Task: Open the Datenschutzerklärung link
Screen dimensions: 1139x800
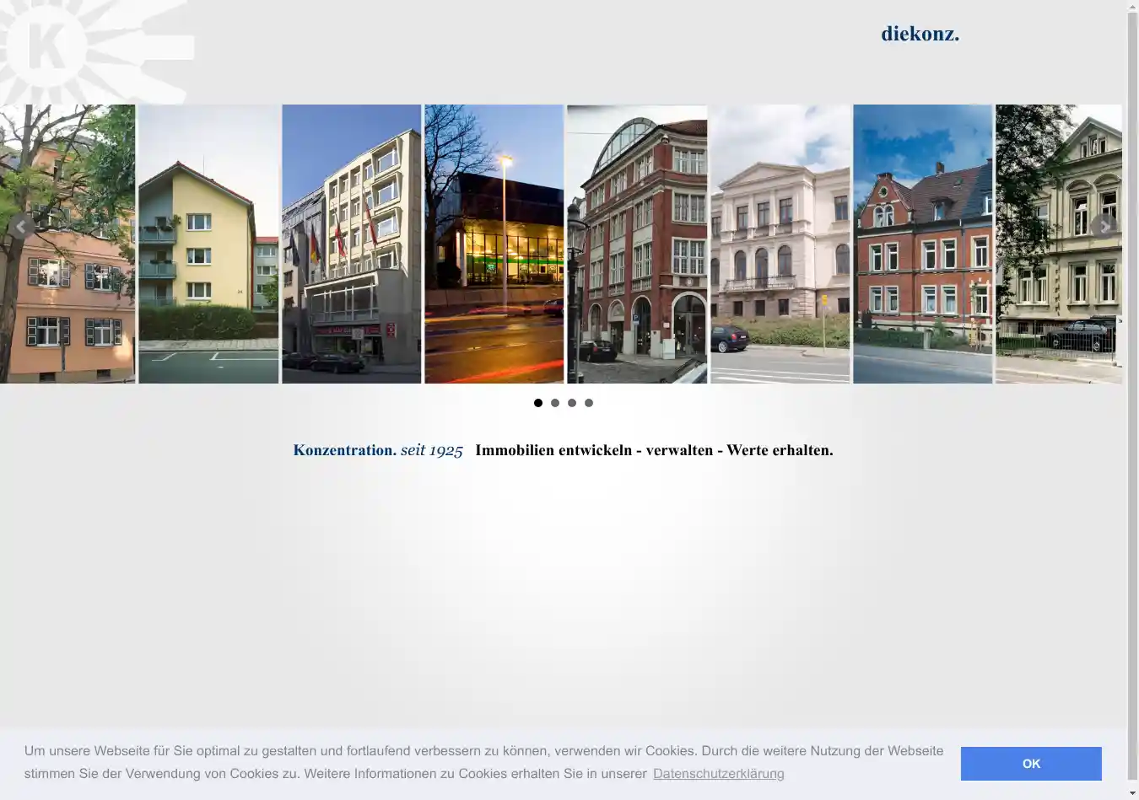Action: [718, 774]
